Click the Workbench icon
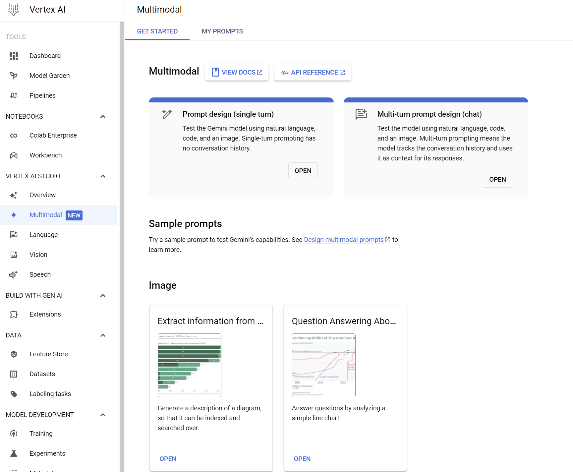 14,155
